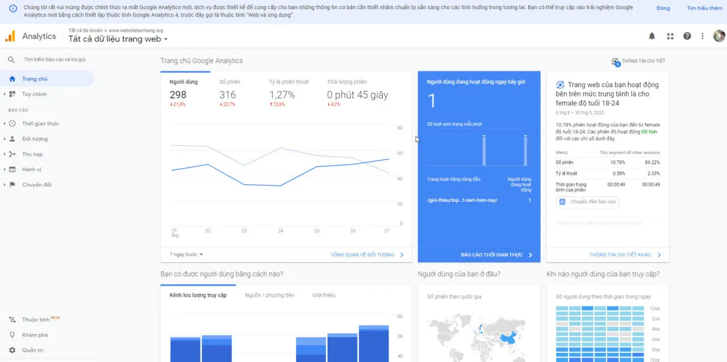Click the Trang chủ home icon
Screen dimensions: 727x362
pos(12,79)
